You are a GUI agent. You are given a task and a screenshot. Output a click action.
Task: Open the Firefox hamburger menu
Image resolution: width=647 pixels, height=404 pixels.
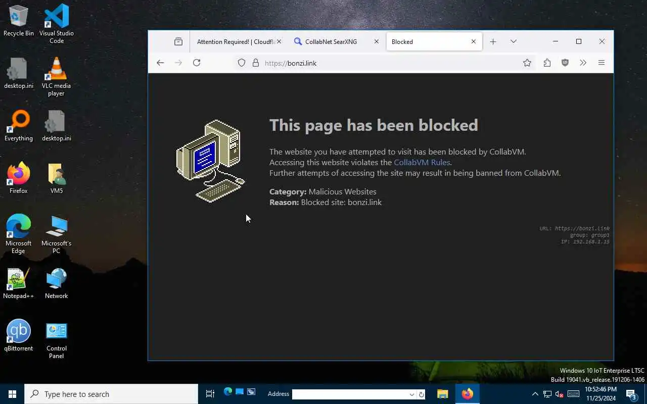pyautogui.click(x=602, y=63)
